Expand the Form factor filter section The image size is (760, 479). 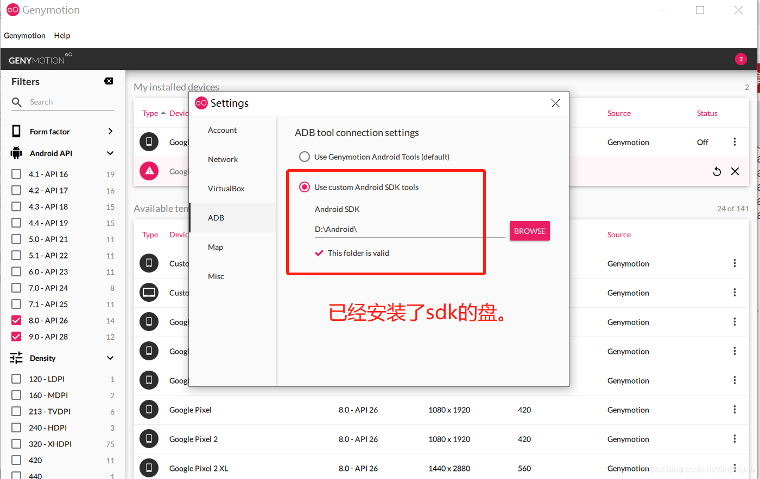click(x=110, y=131)
